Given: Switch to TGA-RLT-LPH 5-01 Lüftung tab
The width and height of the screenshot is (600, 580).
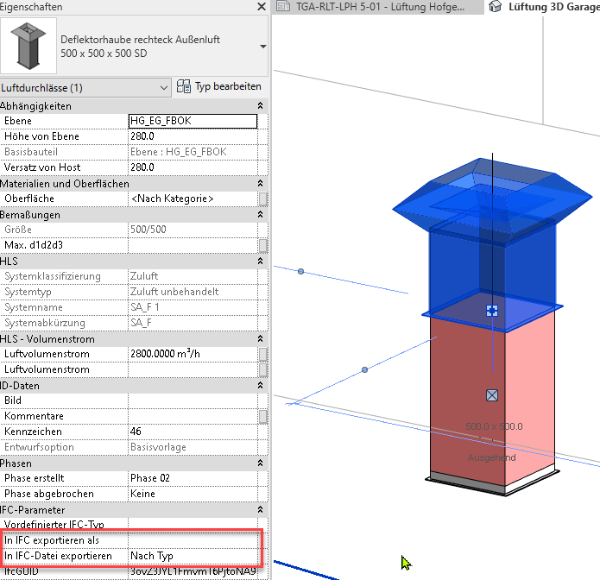Looking at the screenshot, I should point(377,7).
